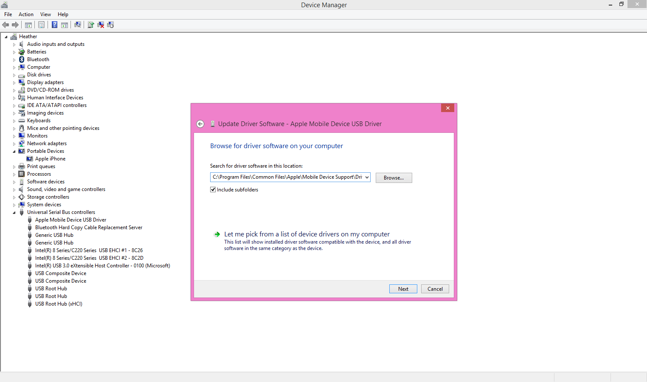Click the Update Driver Software toolbar icon
The image size is (647, 382).
click(x=90, y=25)
